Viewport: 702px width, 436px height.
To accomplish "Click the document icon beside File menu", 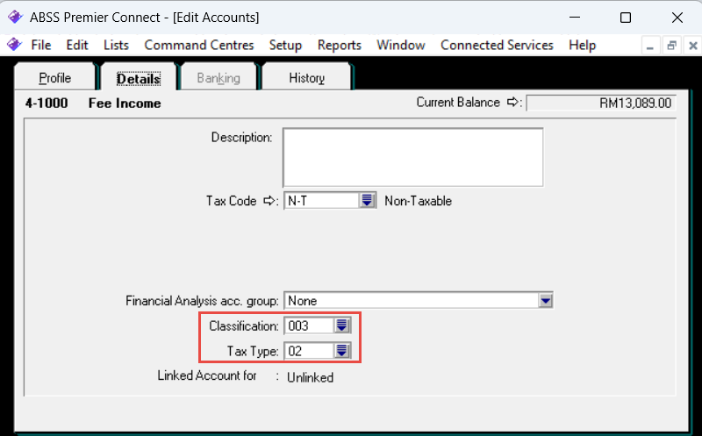I will [14, 45].
